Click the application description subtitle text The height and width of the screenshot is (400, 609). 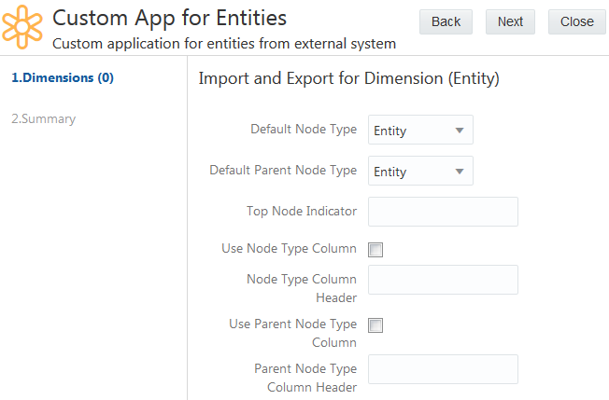pyautogui.click(x=224, y=44)
